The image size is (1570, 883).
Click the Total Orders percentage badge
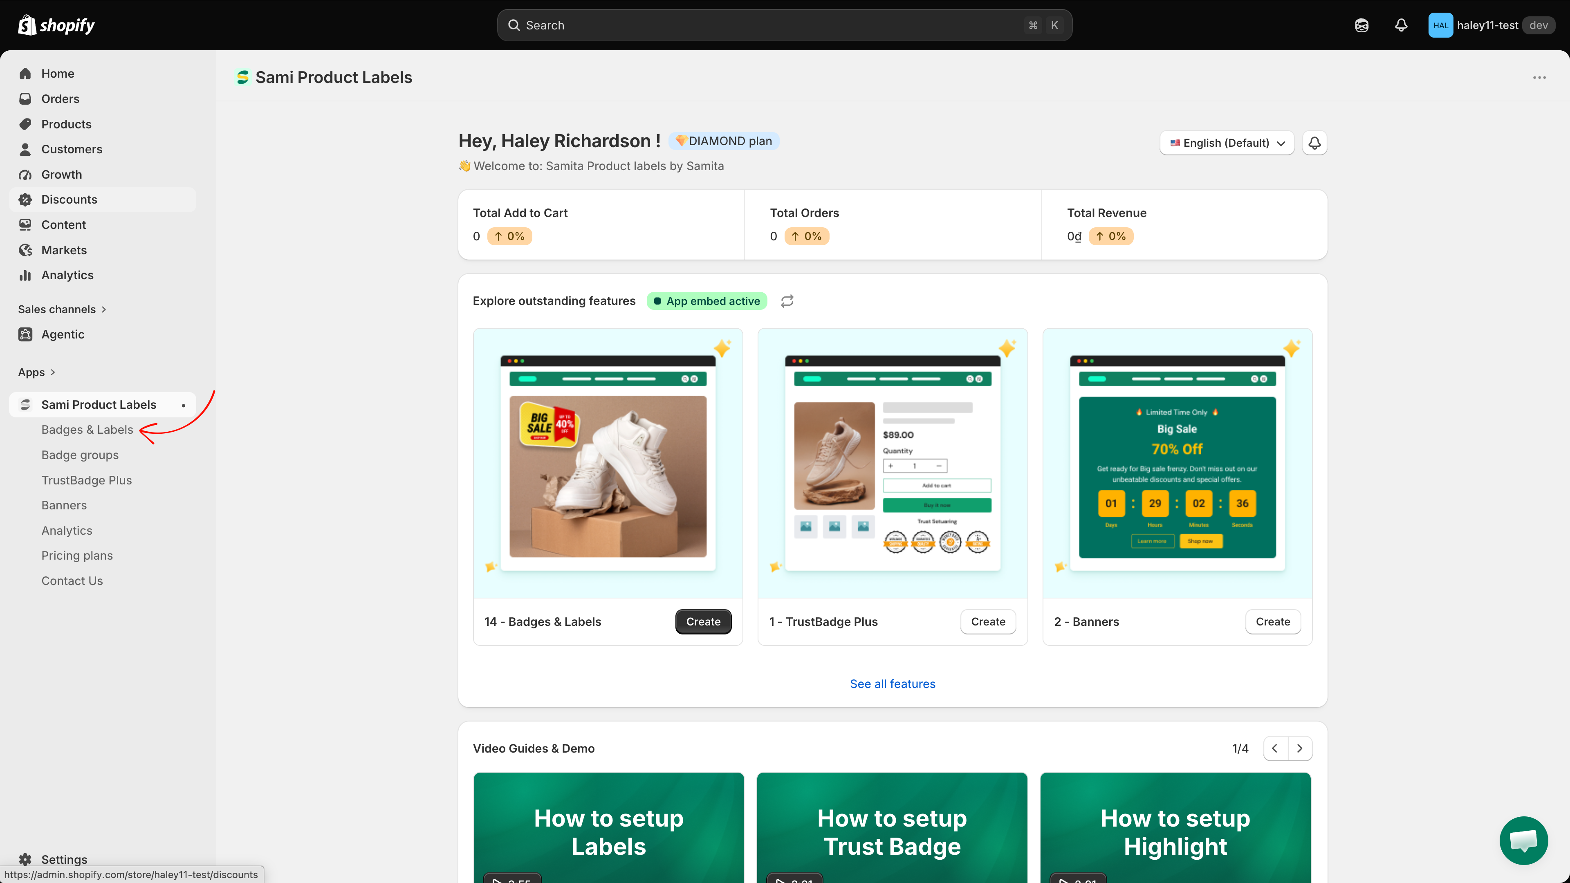806,236
